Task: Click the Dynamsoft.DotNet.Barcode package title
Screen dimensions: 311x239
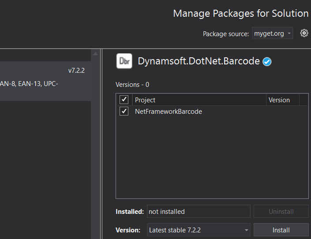Action: (x=199, y=61)
